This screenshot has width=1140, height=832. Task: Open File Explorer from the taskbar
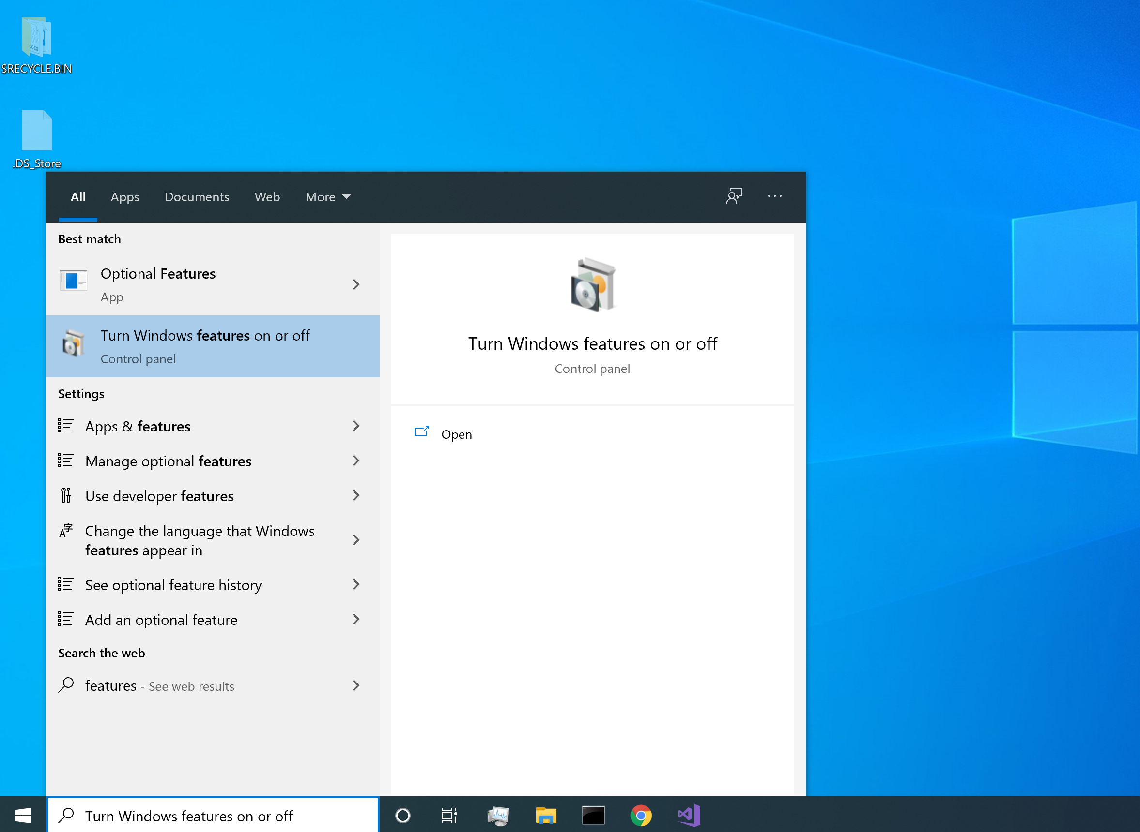546,815
